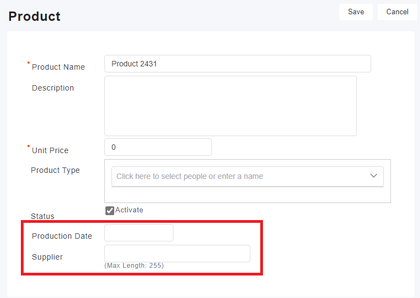The height and width of the screenshot is (298, 420).
Task: Click the Product page heading
Action: click(x=34, y=16)
